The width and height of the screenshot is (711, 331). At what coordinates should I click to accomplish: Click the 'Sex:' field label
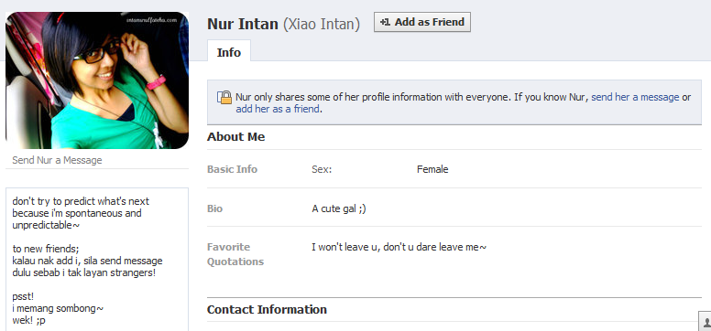322,169
